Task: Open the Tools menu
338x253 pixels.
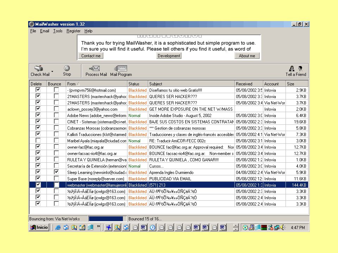Action: 58,31
